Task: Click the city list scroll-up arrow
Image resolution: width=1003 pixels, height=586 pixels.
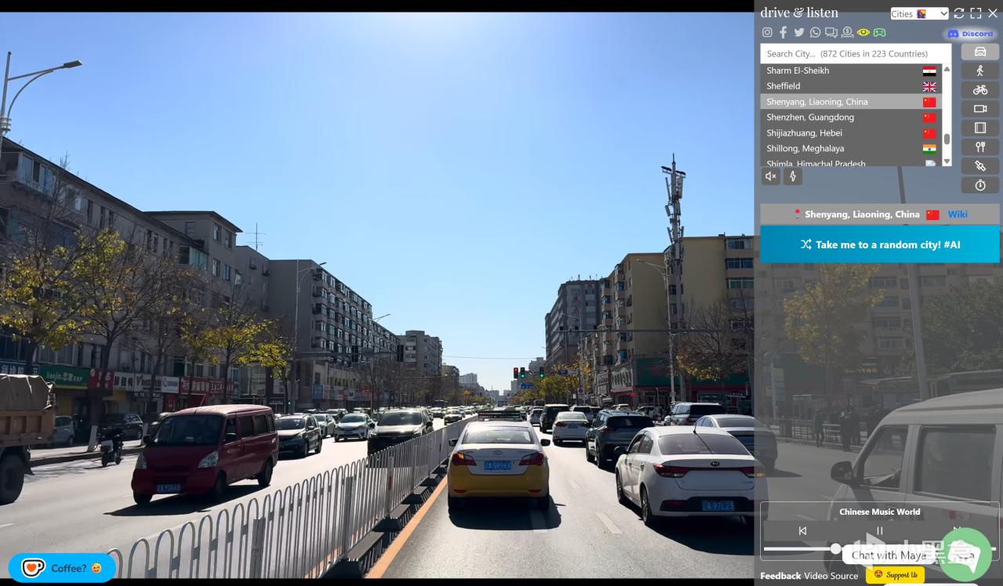Action: pos(947,69)
